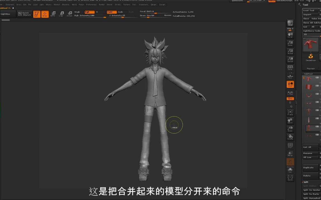321x200 pixels.
Task: Click the Move view icon in right shelf
Action: click(290, 121)
